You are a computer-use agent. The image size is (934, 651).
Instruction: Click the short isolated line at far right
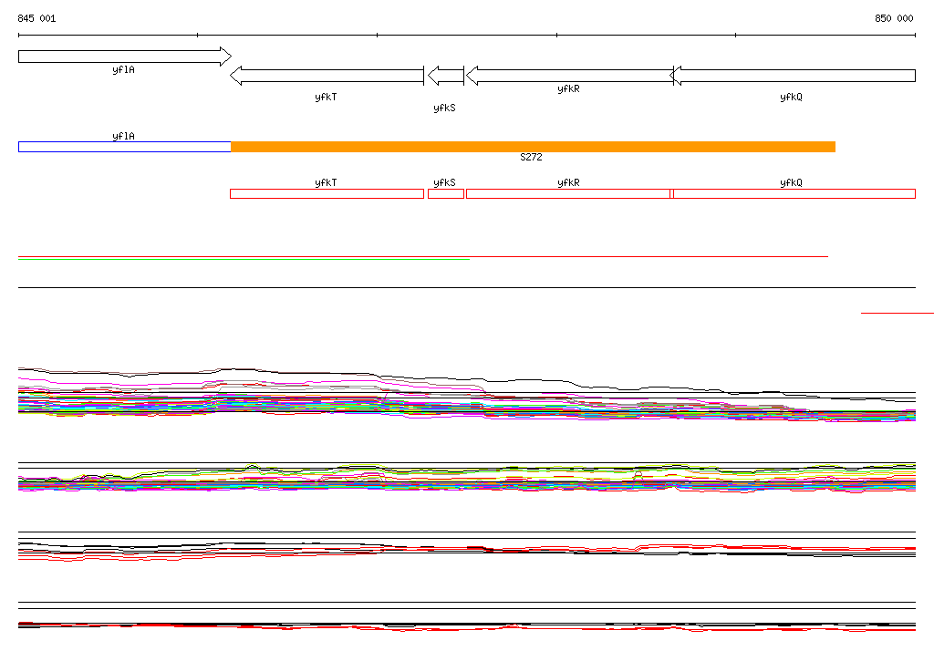click(x=897, y=313)
